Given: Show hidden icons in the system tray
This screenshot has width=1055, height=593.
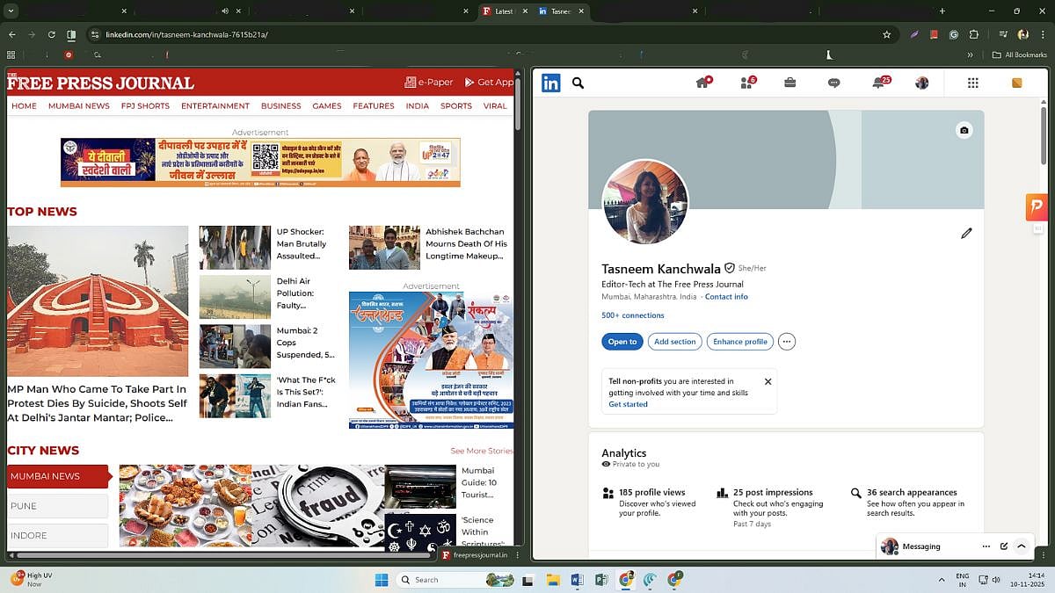Looking at the screenshot, I should click(942, 580).
